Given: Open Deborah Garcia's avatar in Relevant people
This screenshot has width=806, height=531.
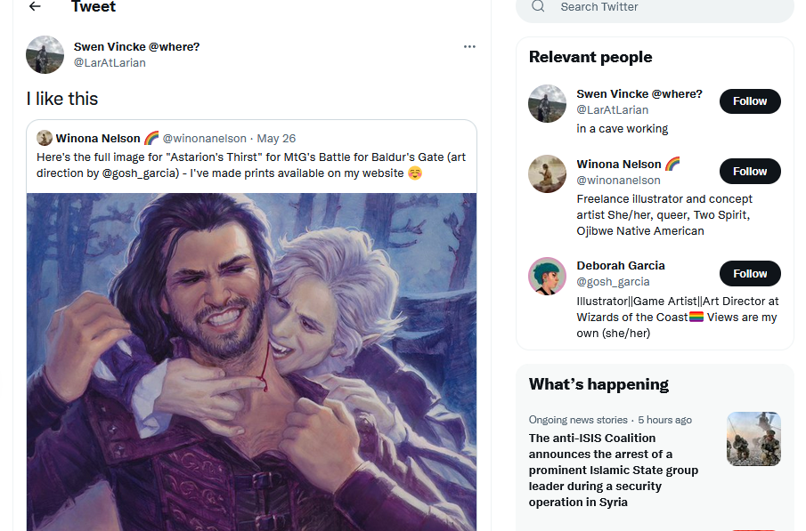Looking at the screenshot, I should [x=548, y=276].
